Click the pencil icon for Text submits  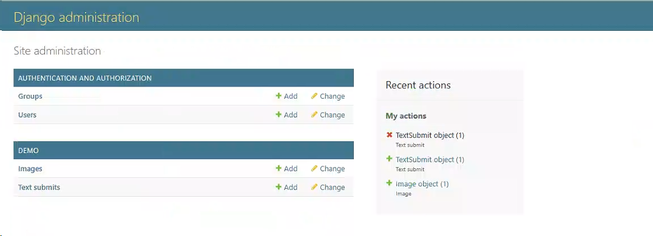pyautogui.click(x=314, y=187)
